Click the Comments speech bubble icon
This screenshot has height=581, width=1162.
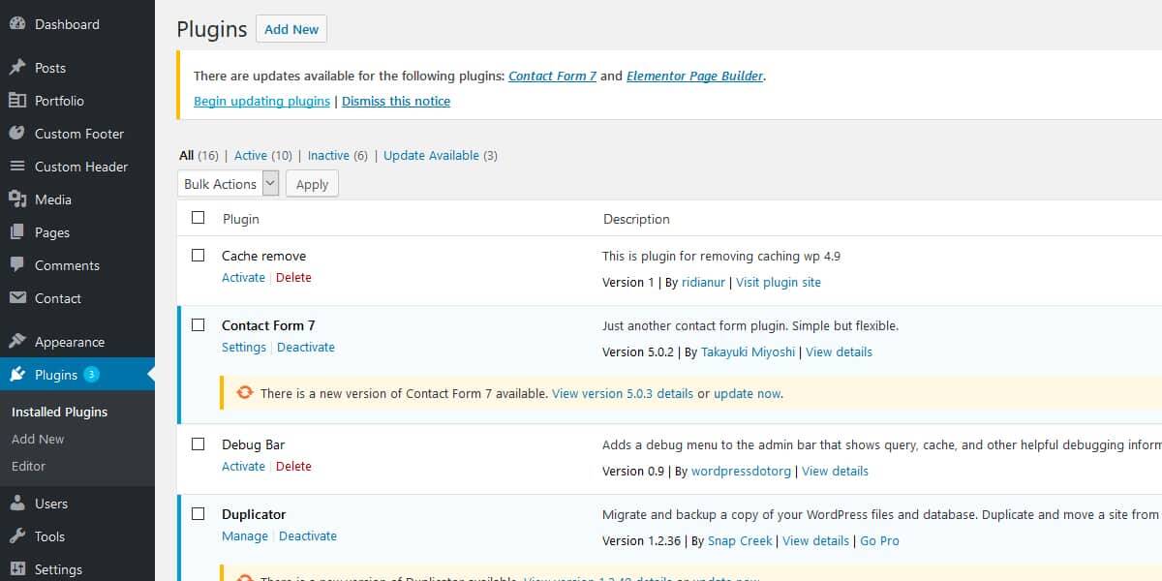[x=17, y=265]
